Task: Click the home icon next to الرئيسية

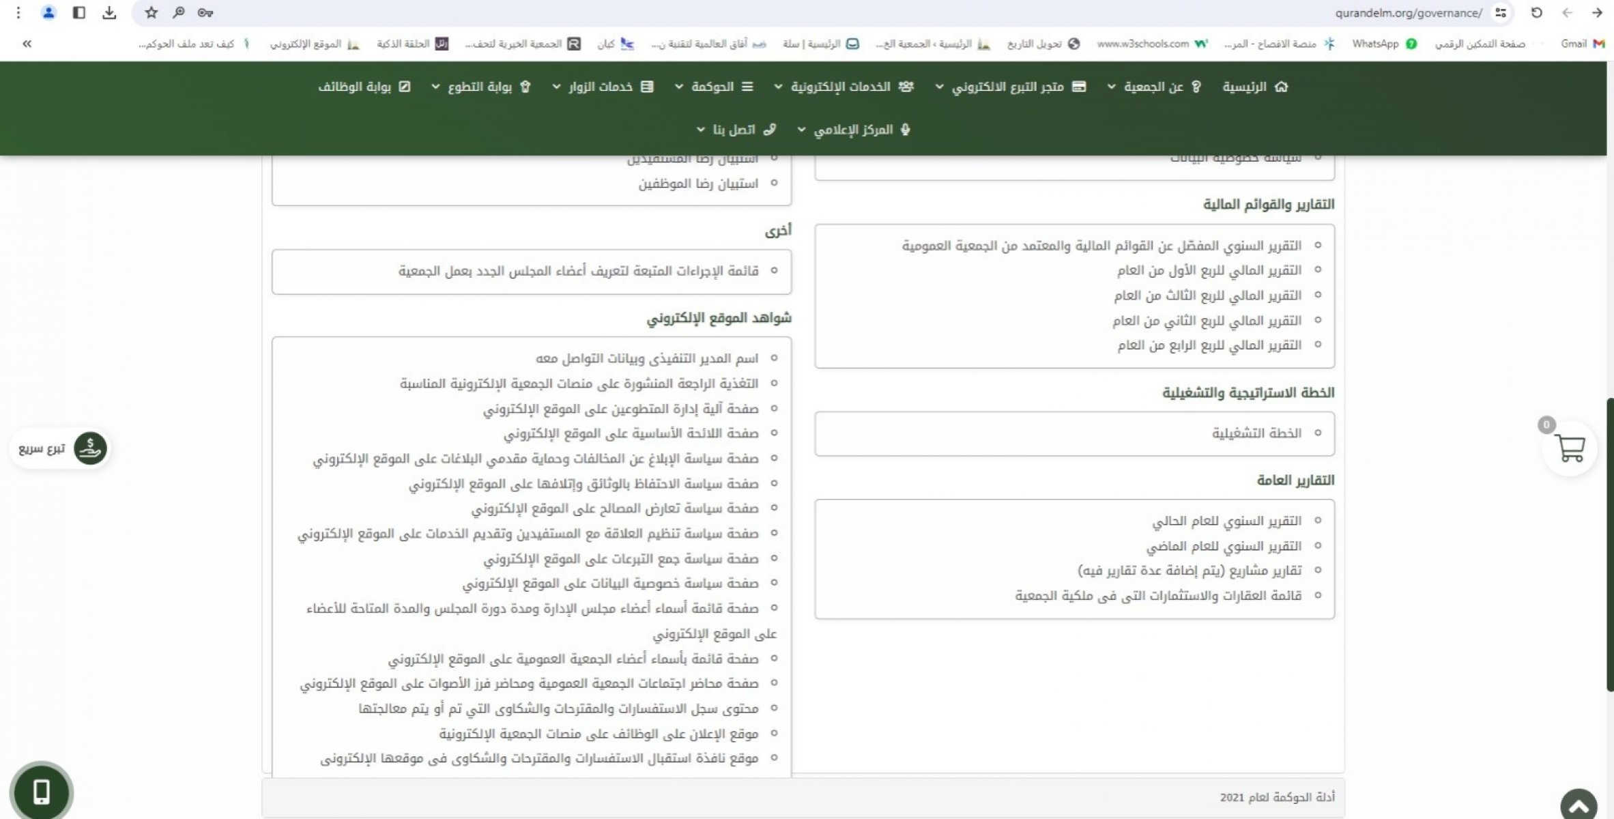Action: click(x=1281, y=87)
